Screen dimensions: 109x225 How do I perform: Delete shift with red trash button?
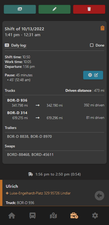89,9
